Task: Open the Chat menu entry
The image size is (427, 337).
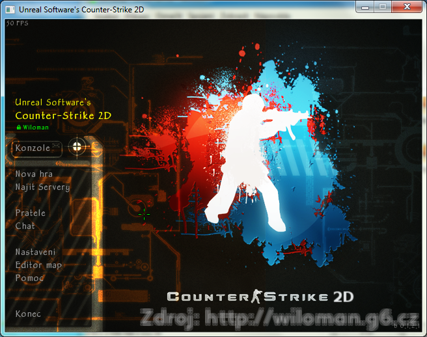Action: [25, 226]
